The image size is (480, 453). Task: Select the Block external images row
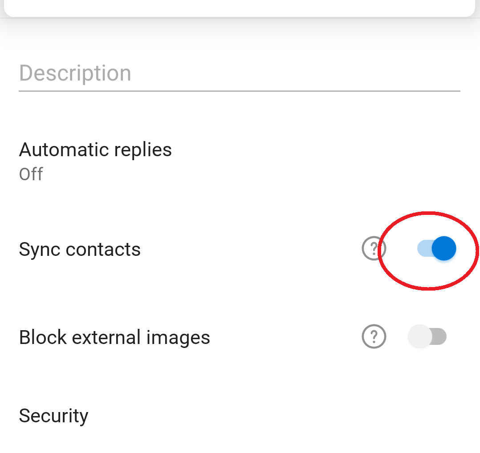pos(114,337)
